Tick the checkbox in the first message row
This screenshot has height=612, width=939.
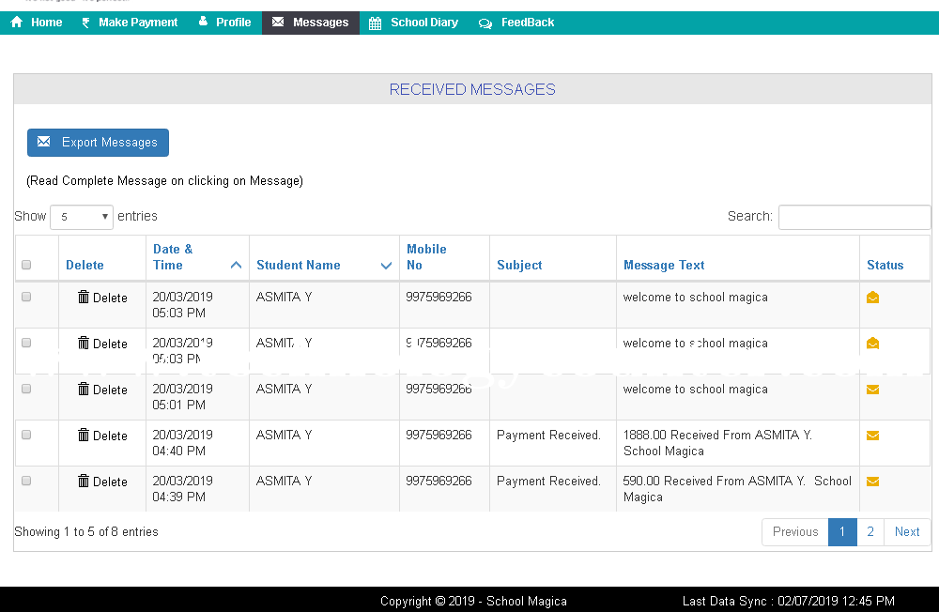26,297
